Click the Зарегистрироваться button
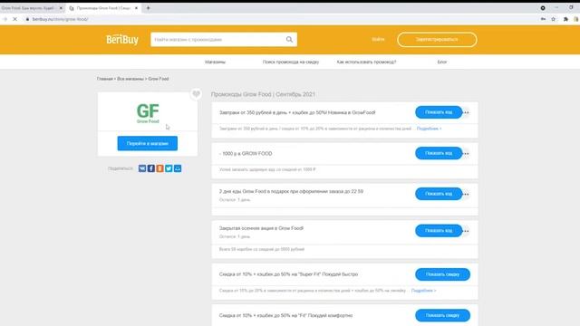 pyautogui.click(x=437, y=39)
